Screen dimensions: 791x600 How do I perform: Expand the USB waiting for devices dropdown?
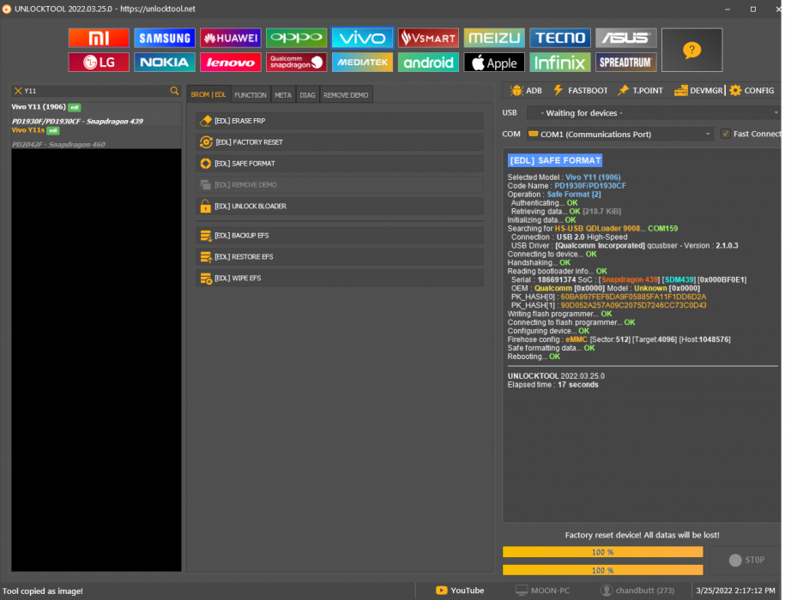(653, 113)
